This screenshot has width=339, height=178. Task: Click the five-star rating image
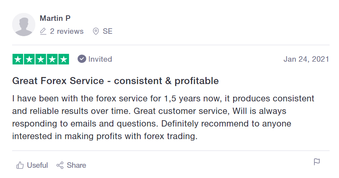(x=41, y=59)
